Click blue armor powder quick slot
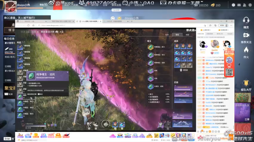The width and height of the screenshot is (254, 142). pyautogui.click(x=122, y=124)
